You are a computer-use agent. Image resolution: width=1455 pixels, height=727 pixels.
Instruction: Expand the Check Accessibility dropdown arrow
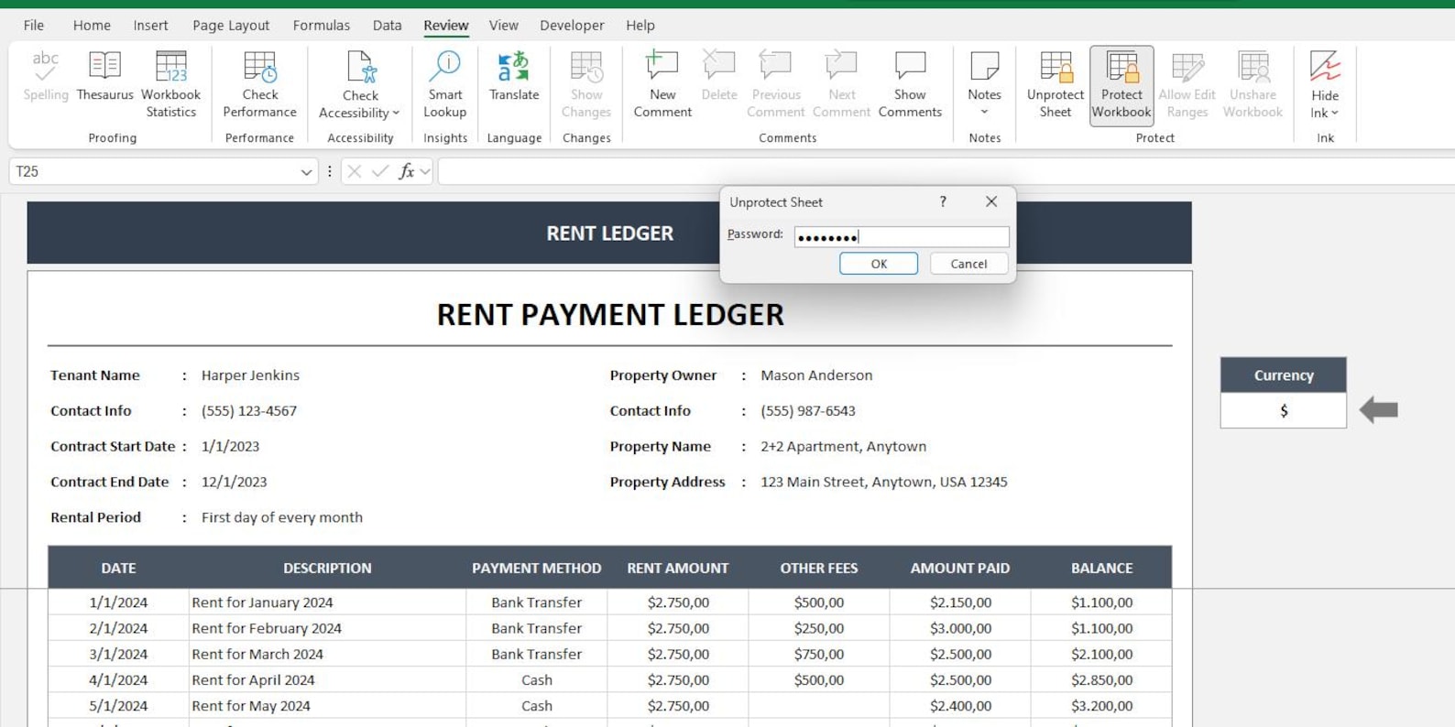click(x=396, y=114)
